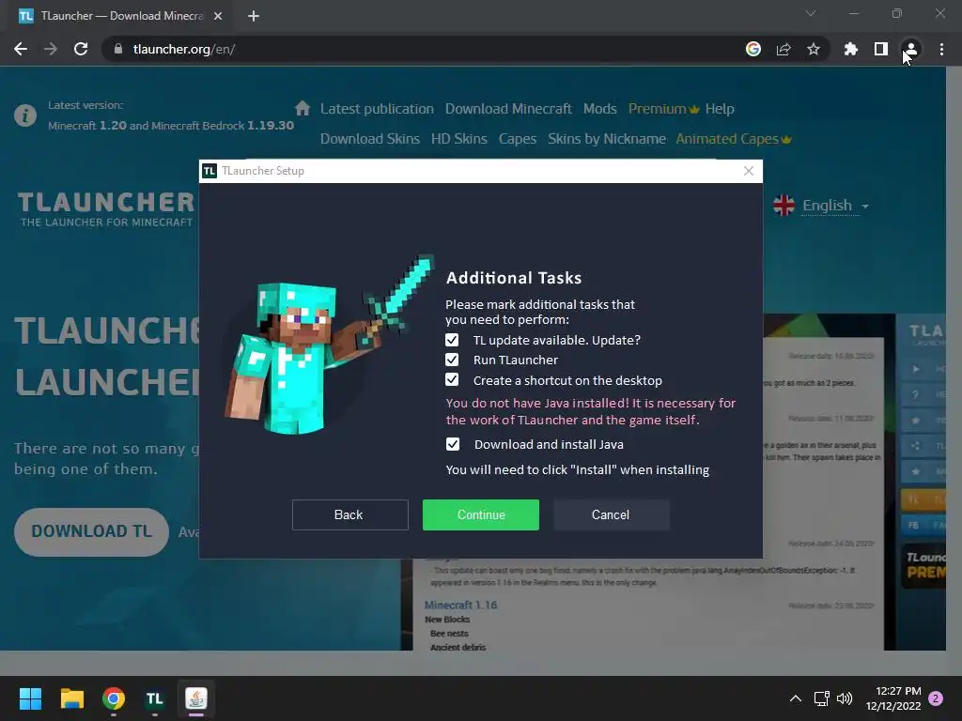Share this page icon in Chrome
Screen dimensions: 962x721
pyautogui.click(x=784, y=49)
